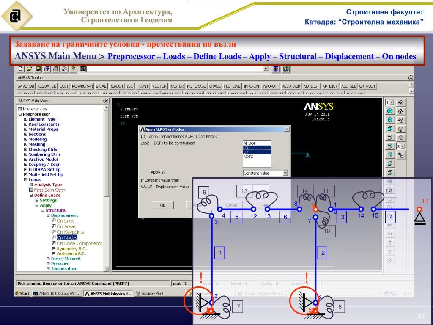Click the rotate about X axis icon
The image size is (433, 325).
tap(401, 102)
